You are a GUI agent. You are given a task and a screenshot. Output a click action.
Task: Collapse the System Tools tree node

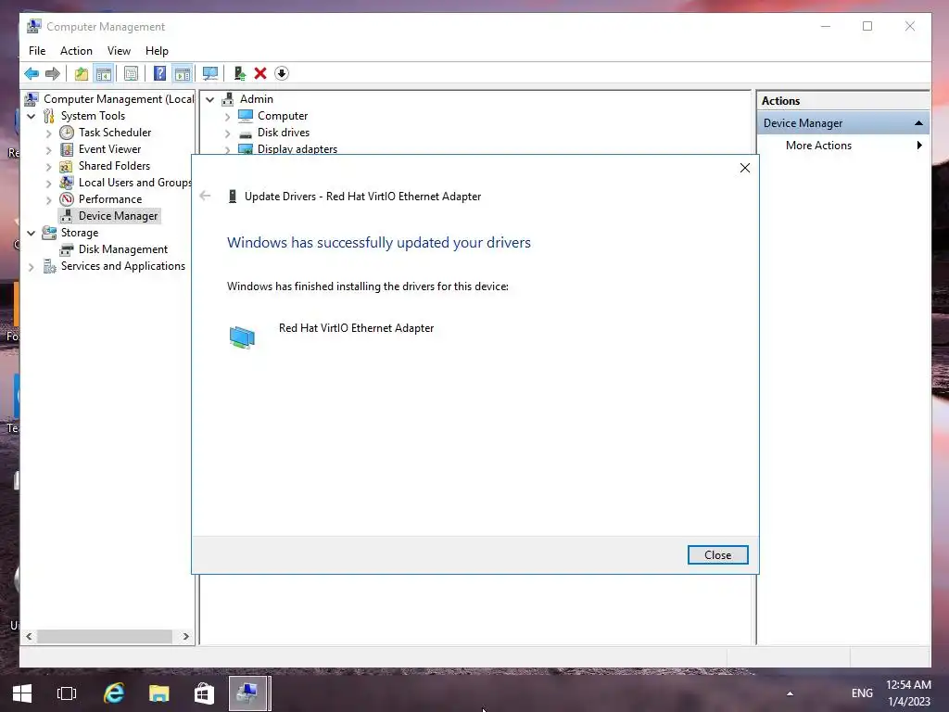pyautogui.click(x=31, y=116)
